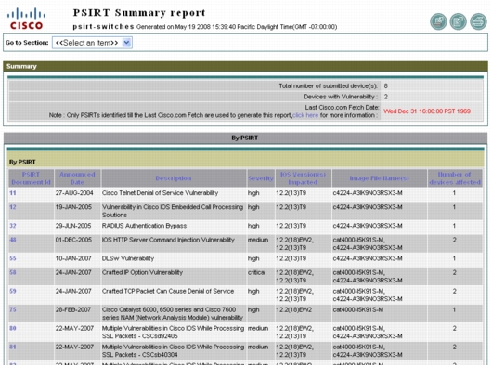Click the export icon showing a tray
The width and height of the screenshot is (492, 367).
(x=438, y=21)
